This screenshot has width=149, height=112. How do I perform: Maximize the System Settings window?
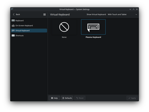(x=134, y=9)
